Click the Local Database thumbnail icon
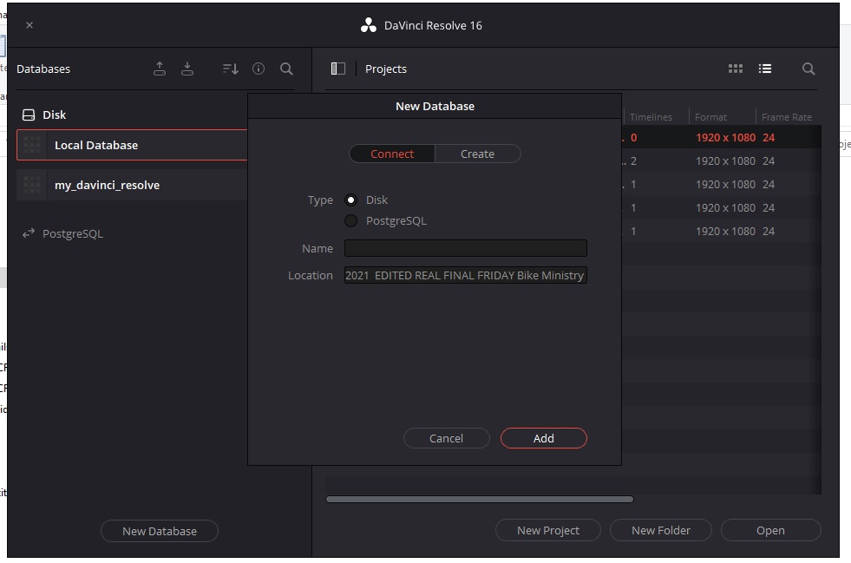 [x=32, y=145]
